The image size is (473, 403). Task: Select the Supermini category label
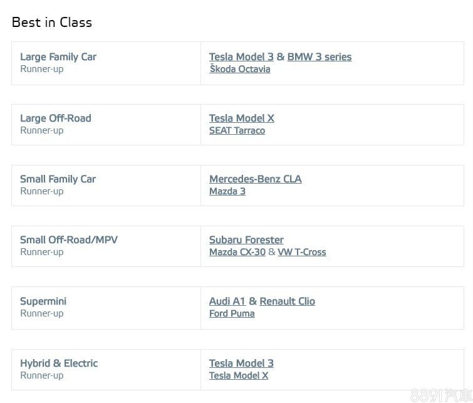tap(43, 301)
